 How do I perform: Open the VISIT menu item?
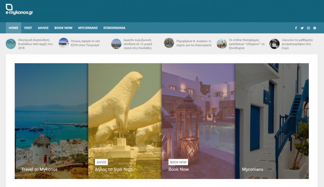[x=28, y=28]
